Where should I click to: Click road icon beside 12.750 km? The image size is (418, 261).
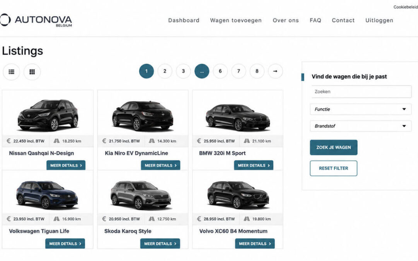[x=152, y=219]
